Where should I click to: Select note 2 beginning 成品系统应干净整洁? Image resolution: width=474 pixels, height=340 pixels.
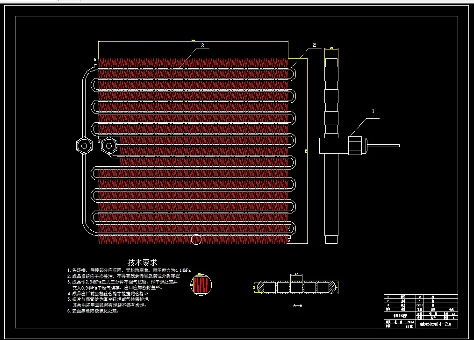coord(123,276)
